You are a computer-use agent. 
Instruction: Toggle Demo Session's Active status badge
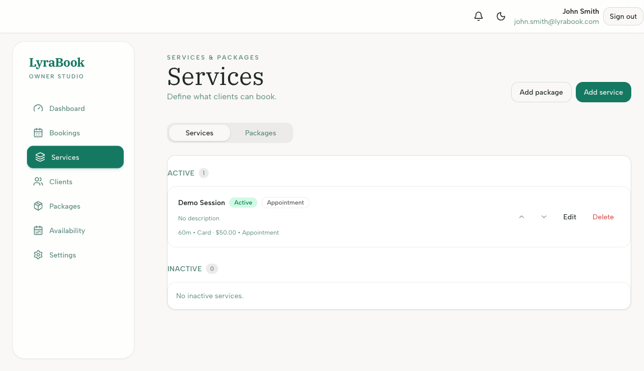[243, 202]
